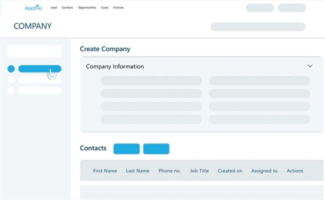This screenshot has height=200, width=325.
Task: Click the highlighted blue sidebar item bar
Action: coord(39,69)
